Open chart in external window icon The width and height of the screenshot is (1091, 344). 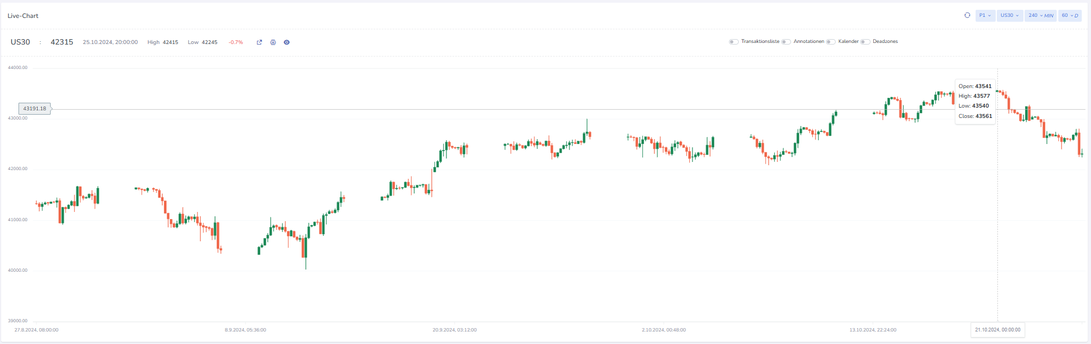259,42
